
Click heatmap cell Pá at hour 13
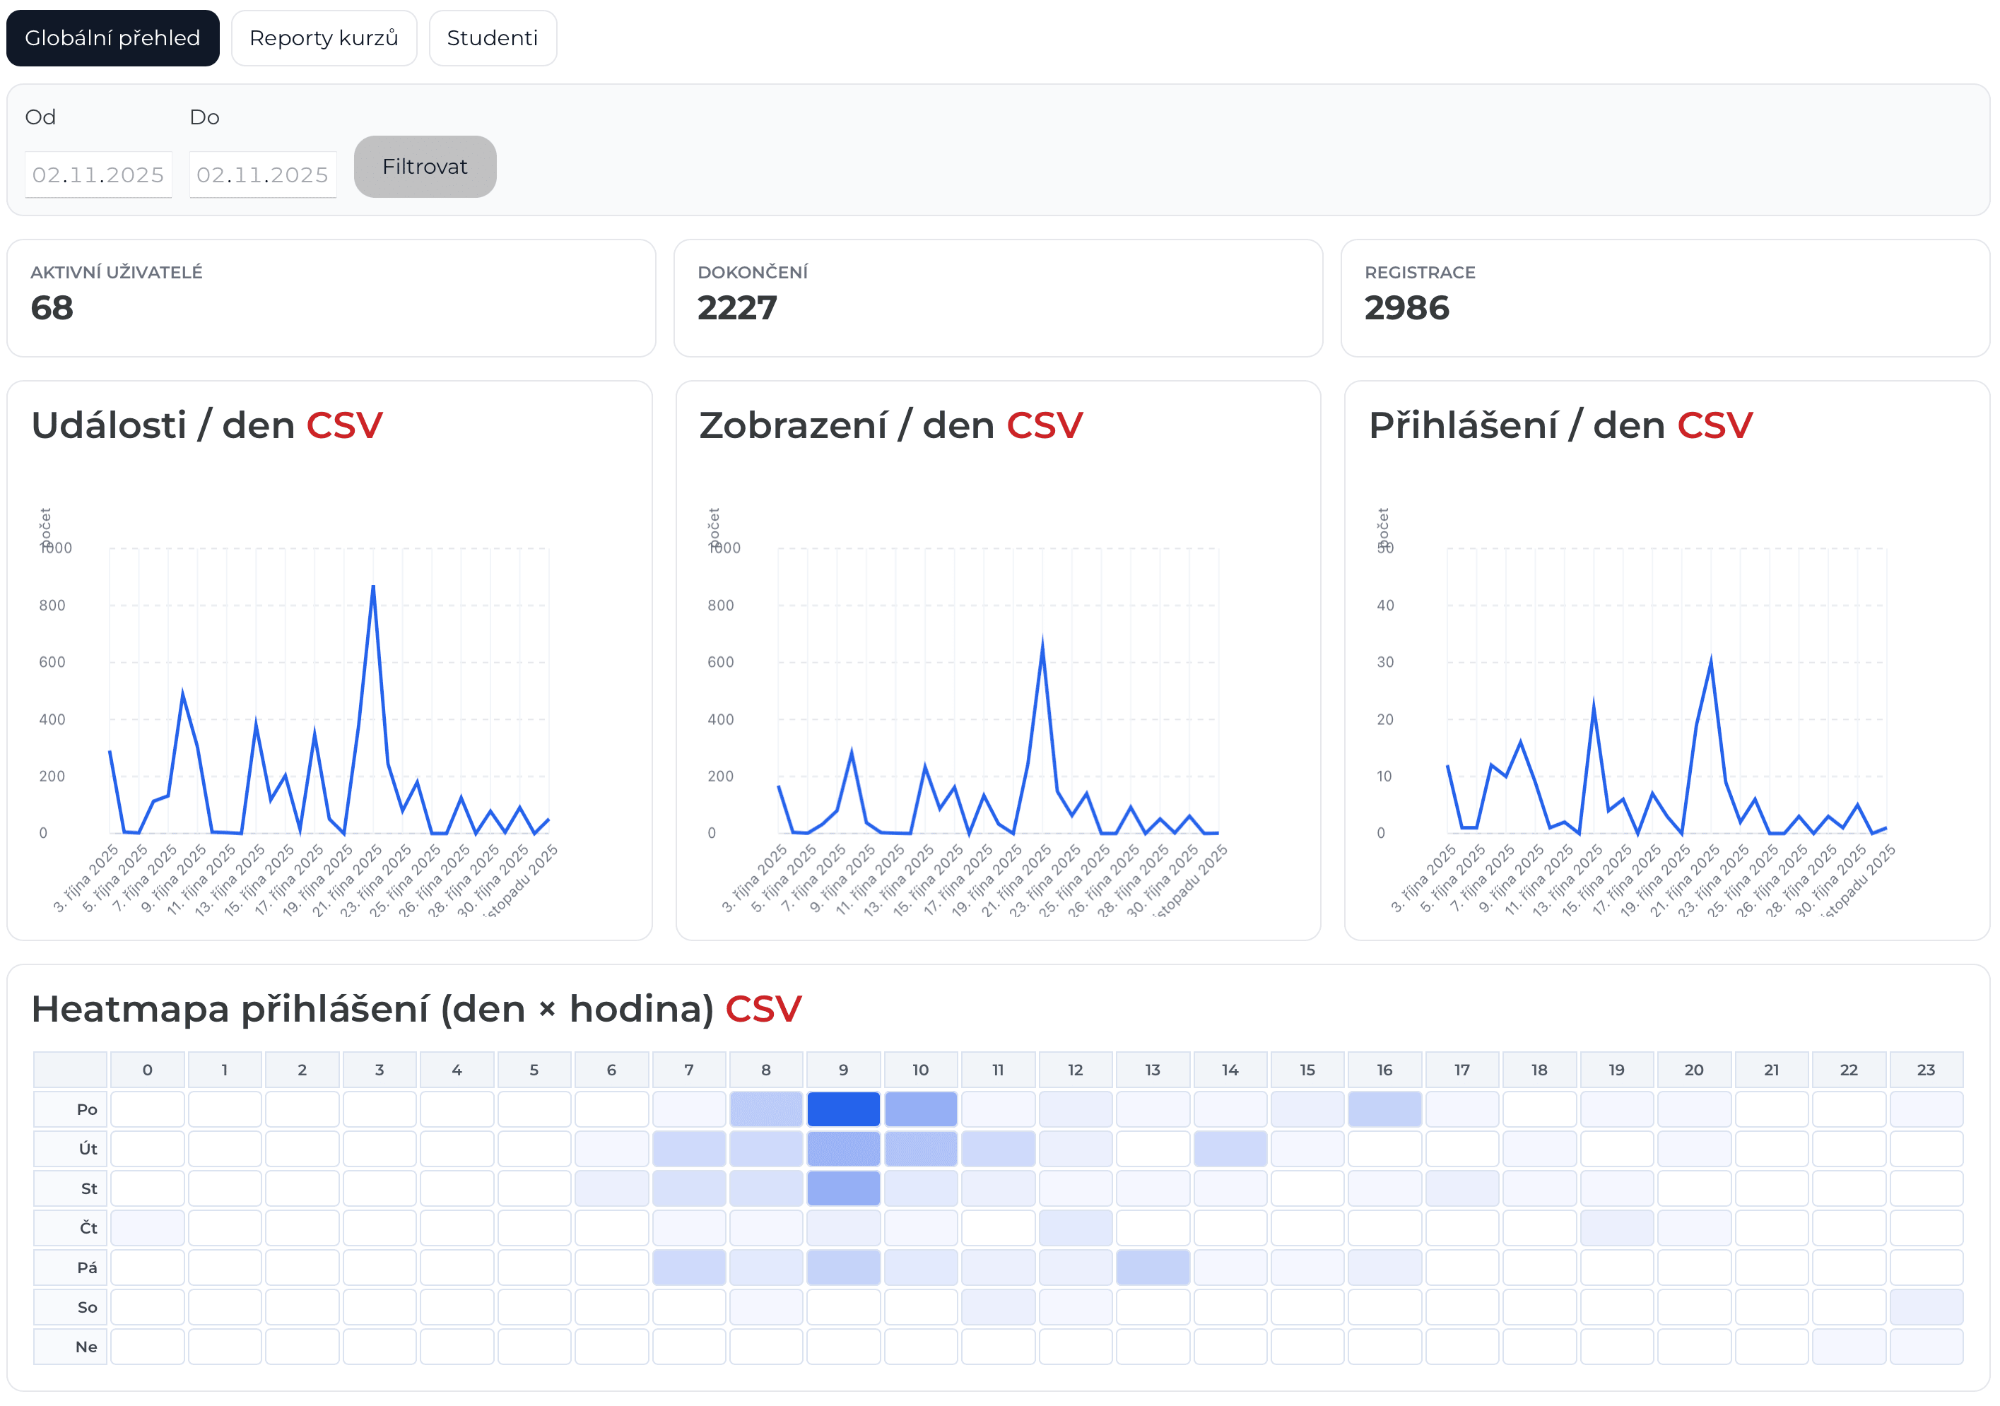(1153, 1268)
